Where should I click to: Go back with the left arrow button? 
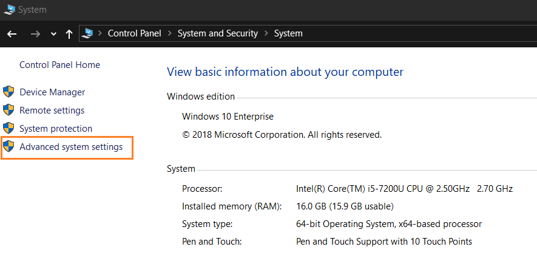tap(12, 33)
